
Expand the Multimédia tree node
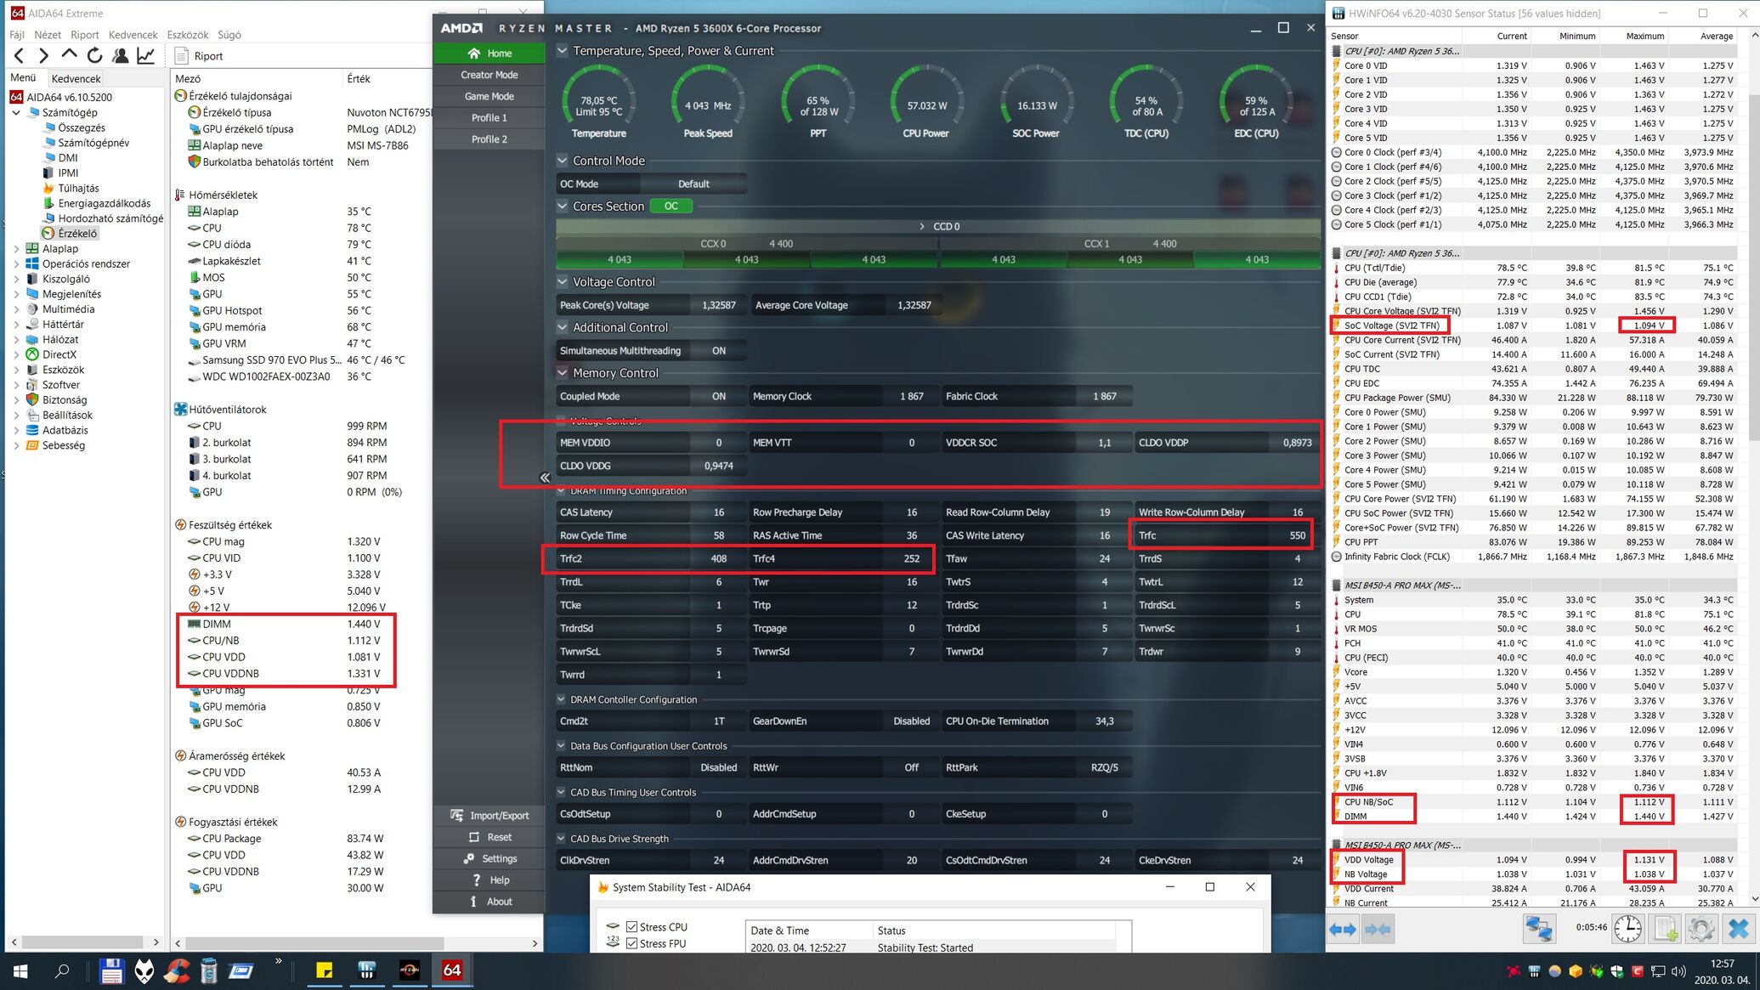tap(15, 309)
